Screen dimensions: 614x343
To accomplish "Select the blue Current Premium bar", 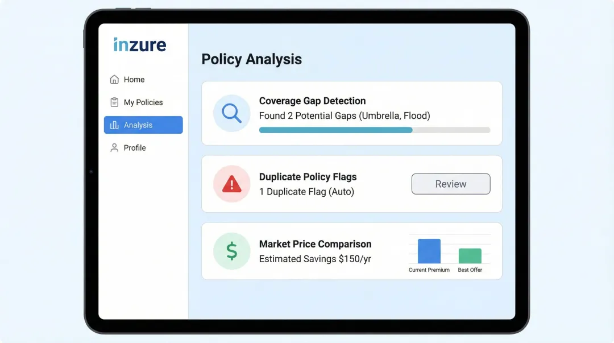I will click(428, 250).
